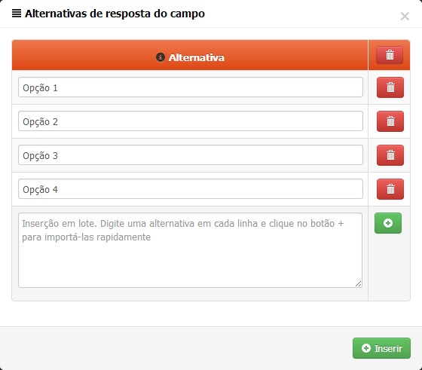The width and height of the screenshot is (422, 370).
Task: Remove the Opção 4 alternative
Action: pyautogui.click(x=390, y=189)
